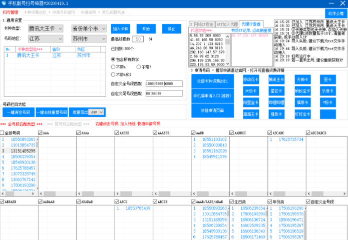
Task: Open the 省份单个市 dropdown
Action: pos(89,28)
